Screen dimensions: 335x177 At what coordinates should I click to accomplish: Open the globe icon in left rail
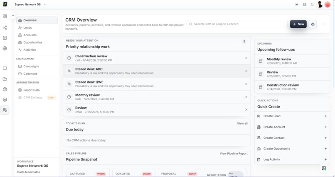5,48
